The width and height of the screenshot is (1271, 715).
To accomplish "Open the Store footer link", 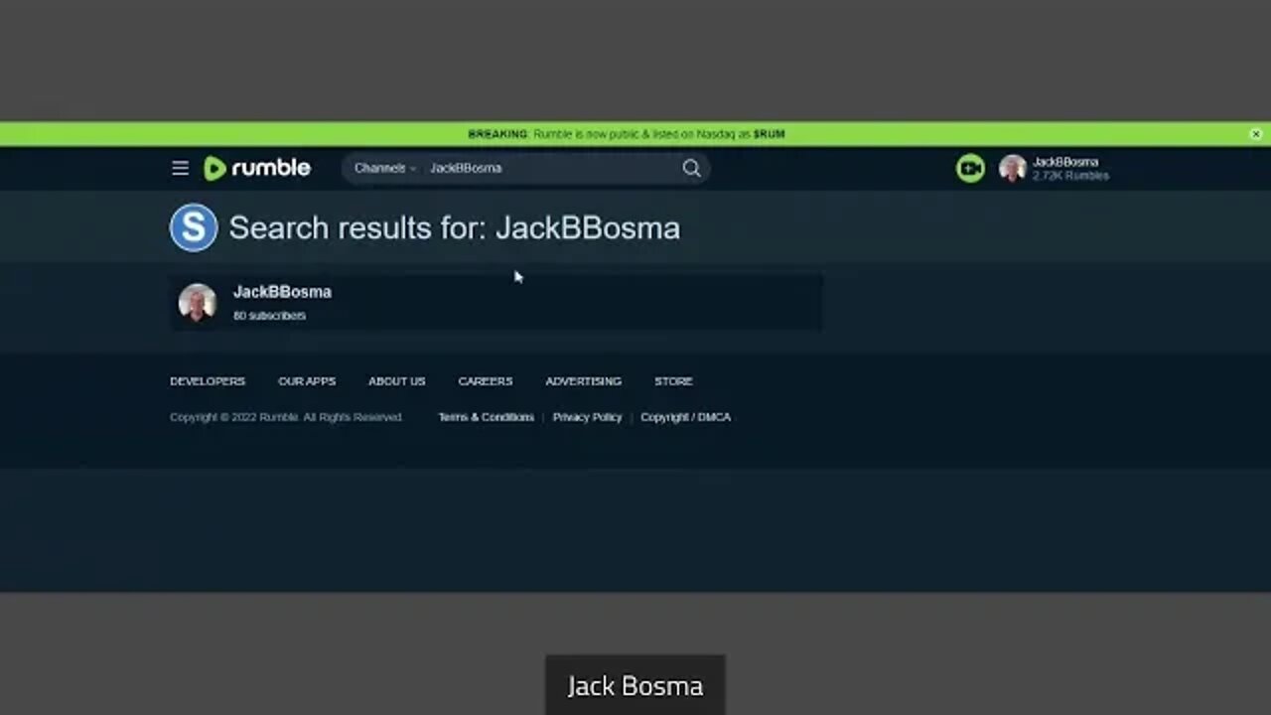I will tap(673, 381).
